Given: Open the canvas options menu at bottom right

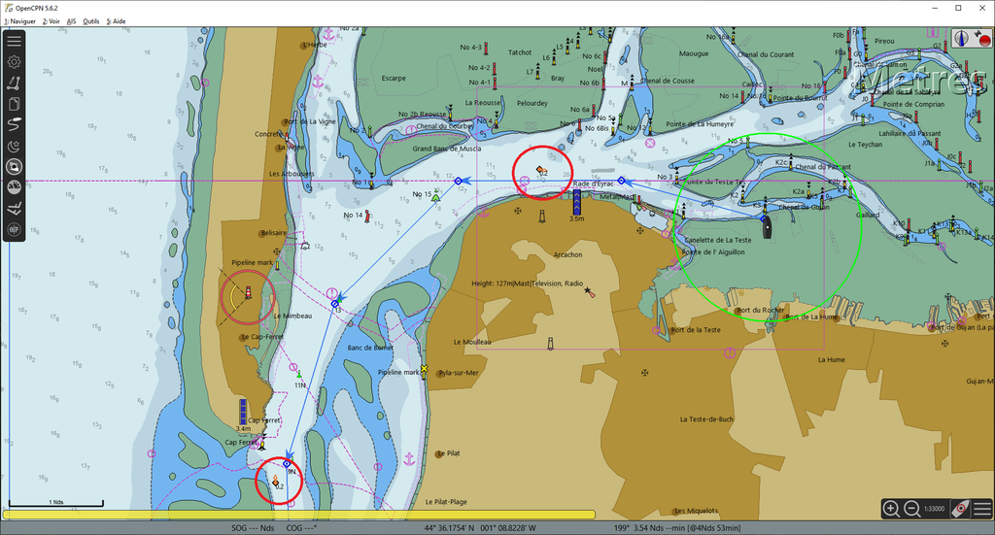Looking at the screenshot, I should [x=981, y=509].
